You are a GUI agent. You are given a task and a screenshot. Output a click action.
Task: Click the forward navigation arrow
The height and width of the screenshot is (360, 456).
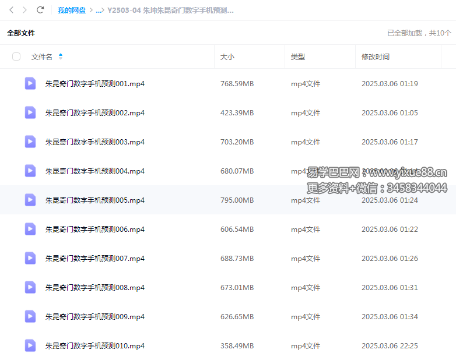click(24, 10)
